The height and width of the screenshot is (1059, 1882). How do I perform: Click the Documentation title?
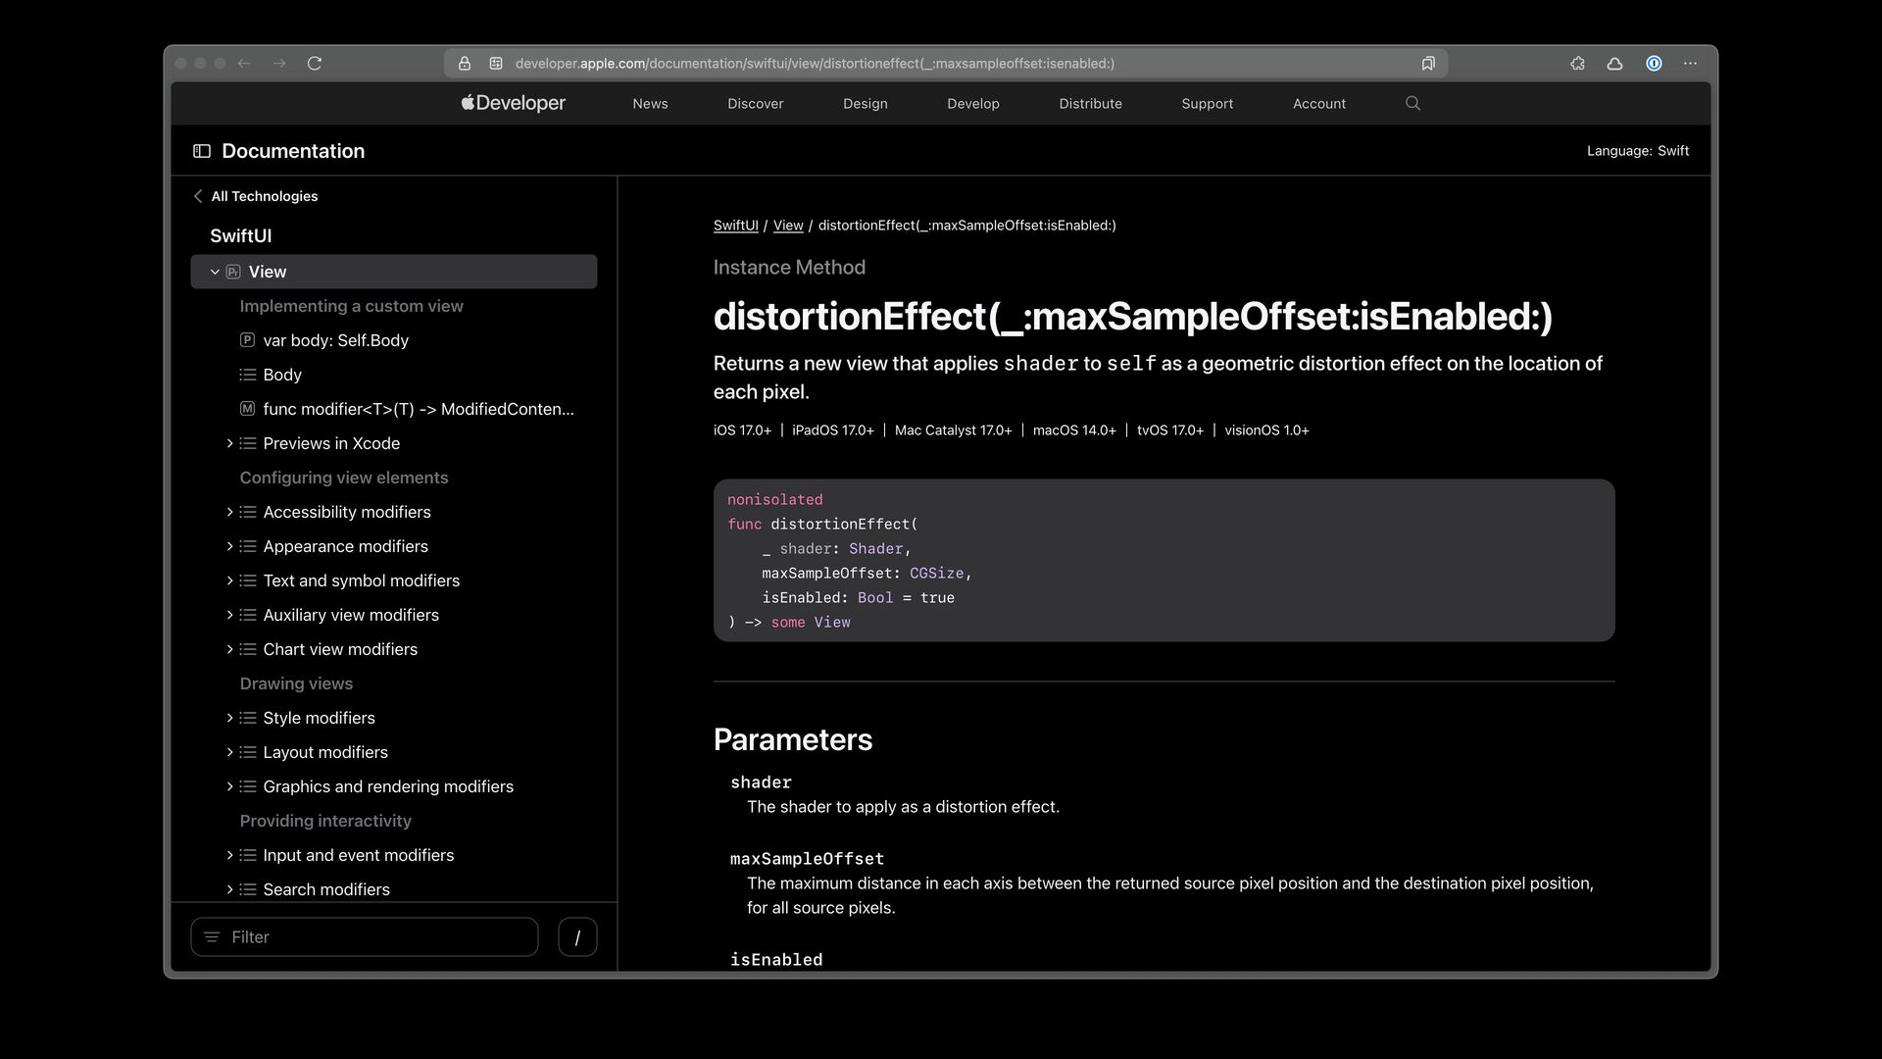point(293,151)
